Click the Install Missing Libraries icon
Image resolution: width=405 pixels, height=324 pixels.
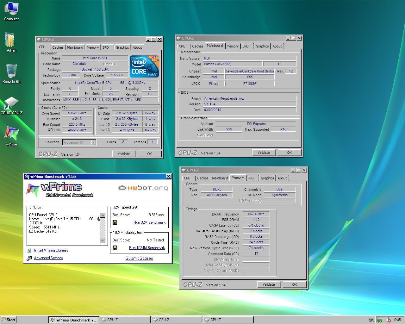point(29,250)
